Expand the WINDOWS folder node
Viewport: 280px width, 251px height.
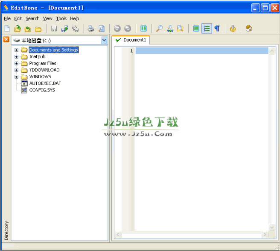tap(16, 77)
